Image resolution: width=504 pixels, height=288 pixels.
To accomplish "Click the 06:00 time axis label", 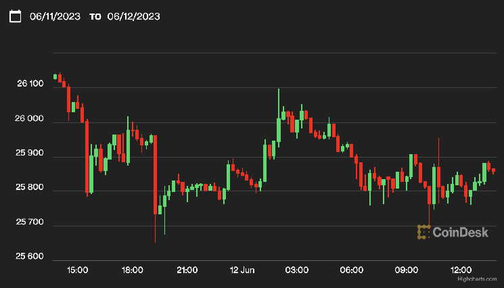I will [x=352, y=270].
